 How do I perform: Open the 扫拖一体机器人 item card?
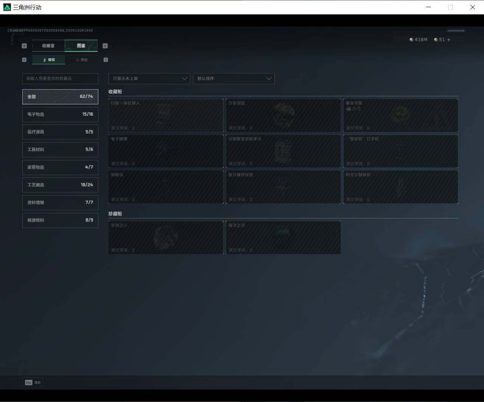pos(166,115)
